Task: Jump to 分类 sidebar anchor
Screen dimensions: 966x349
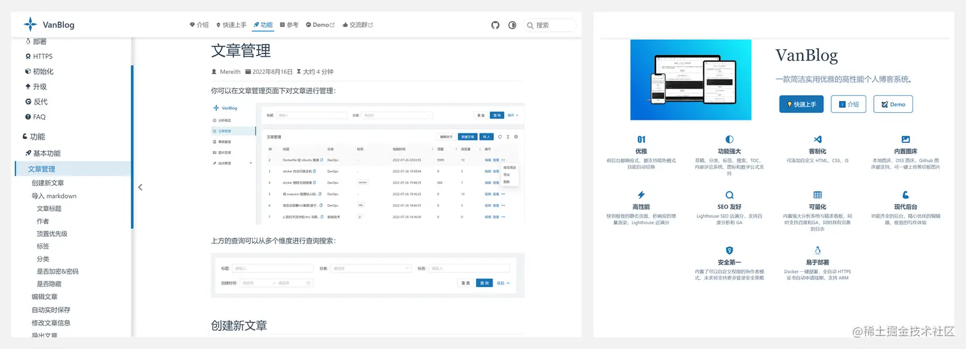Action: click(43, 259)
